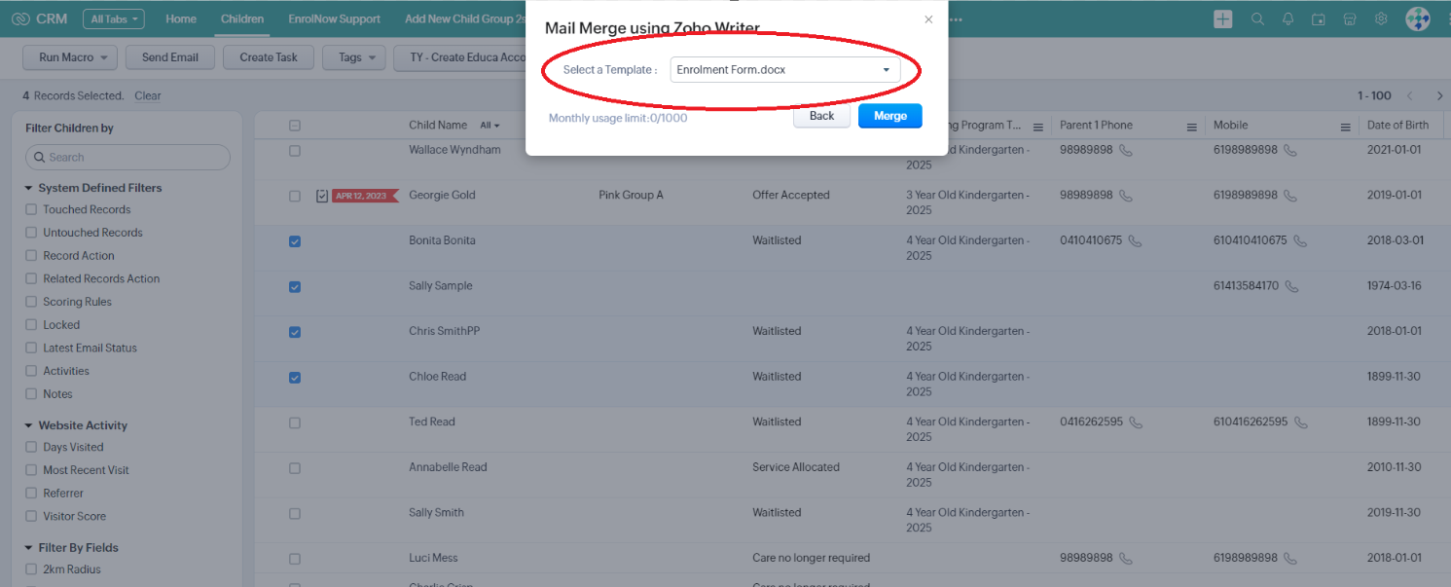Collapse the Website Activity filter section
This screenshot has height=587, width=1451.
[28, 425]
